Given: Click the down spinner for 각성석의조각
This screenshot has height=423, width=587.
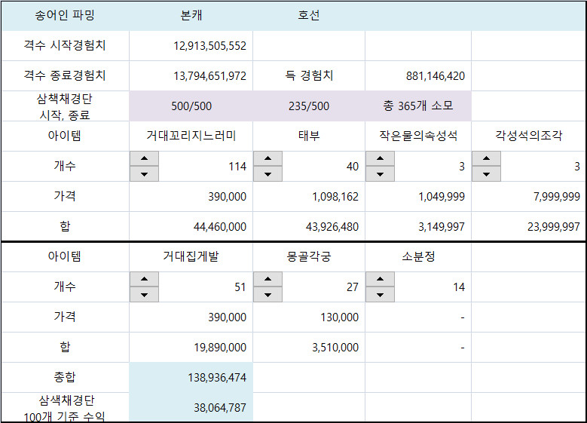Looking at the screenshot, I should click(486, 174).
